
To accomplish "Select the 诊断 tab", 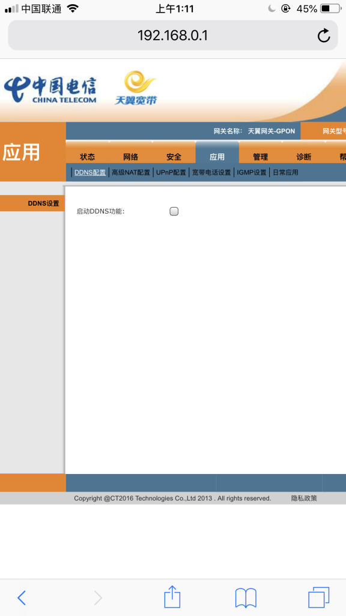I will pos(303,157).
